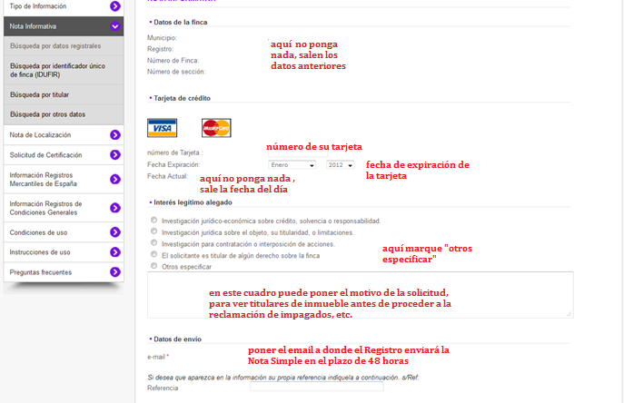
Task: Go to Búsqueda por otros datos
Action: click(x=47, y=114)
